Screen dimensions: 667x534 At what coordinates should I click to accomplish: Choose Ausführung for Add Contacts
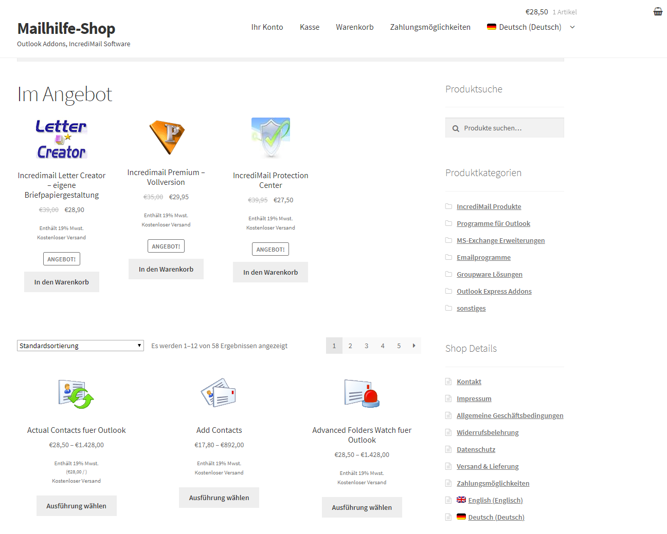point(219,498)
